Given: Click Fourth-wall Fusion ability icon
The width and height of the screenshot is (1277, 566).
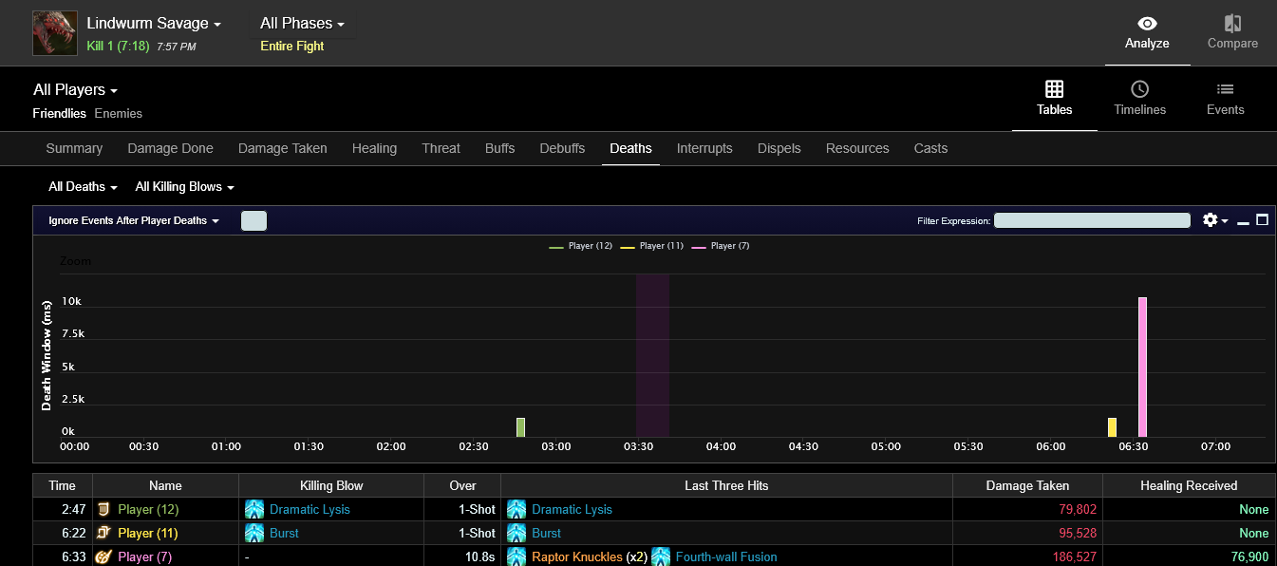Looking at the screenshot, I should point(661,557).
